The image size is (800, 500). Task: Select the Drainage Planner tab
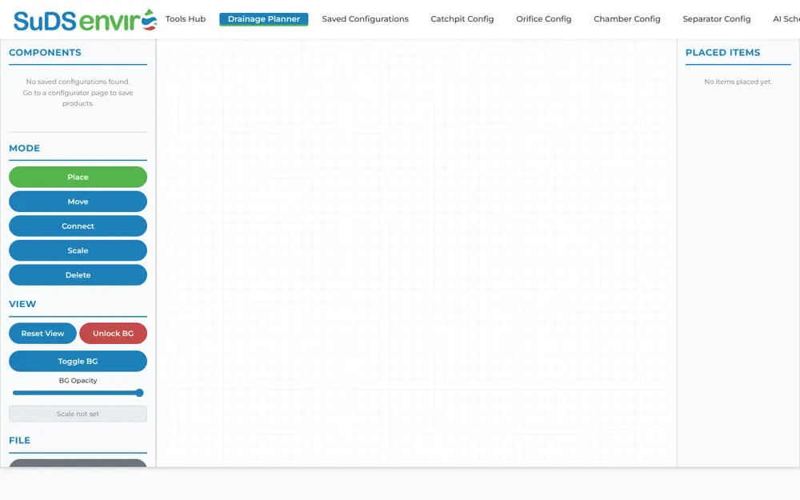click(x=264, y=19)
